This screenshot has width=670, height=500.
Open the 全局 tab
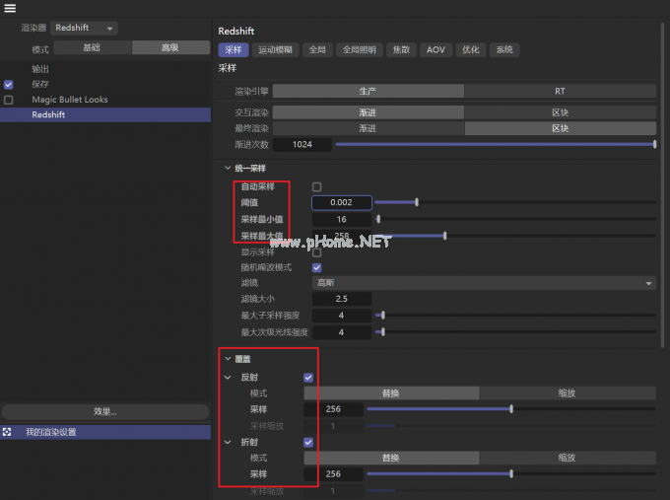[317, 50]
